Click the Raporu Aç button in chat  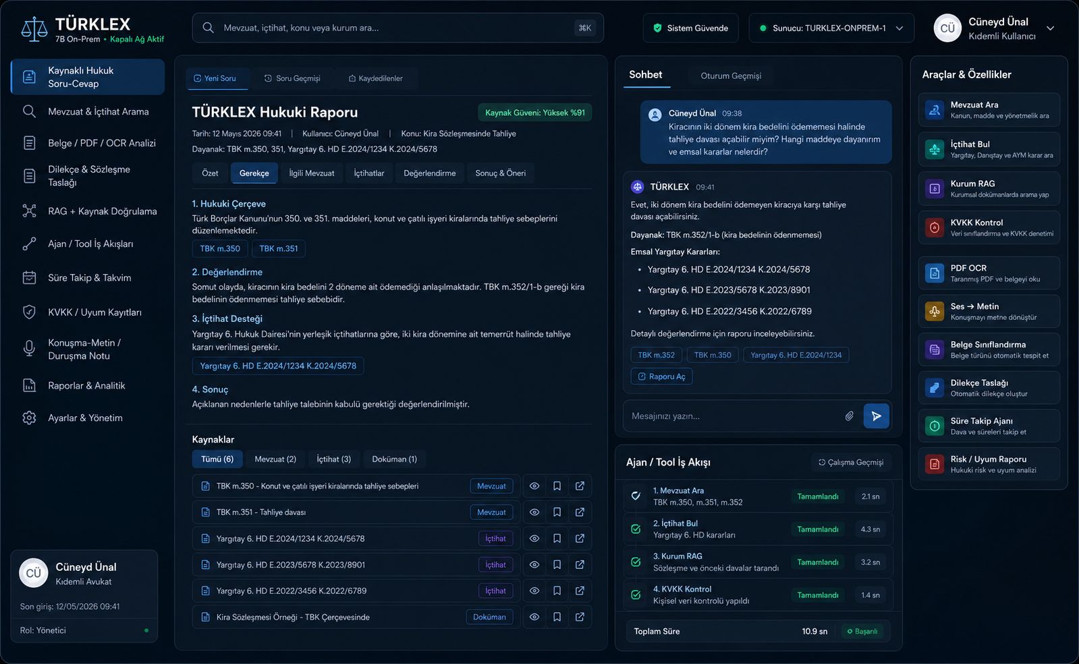(662, 377)
